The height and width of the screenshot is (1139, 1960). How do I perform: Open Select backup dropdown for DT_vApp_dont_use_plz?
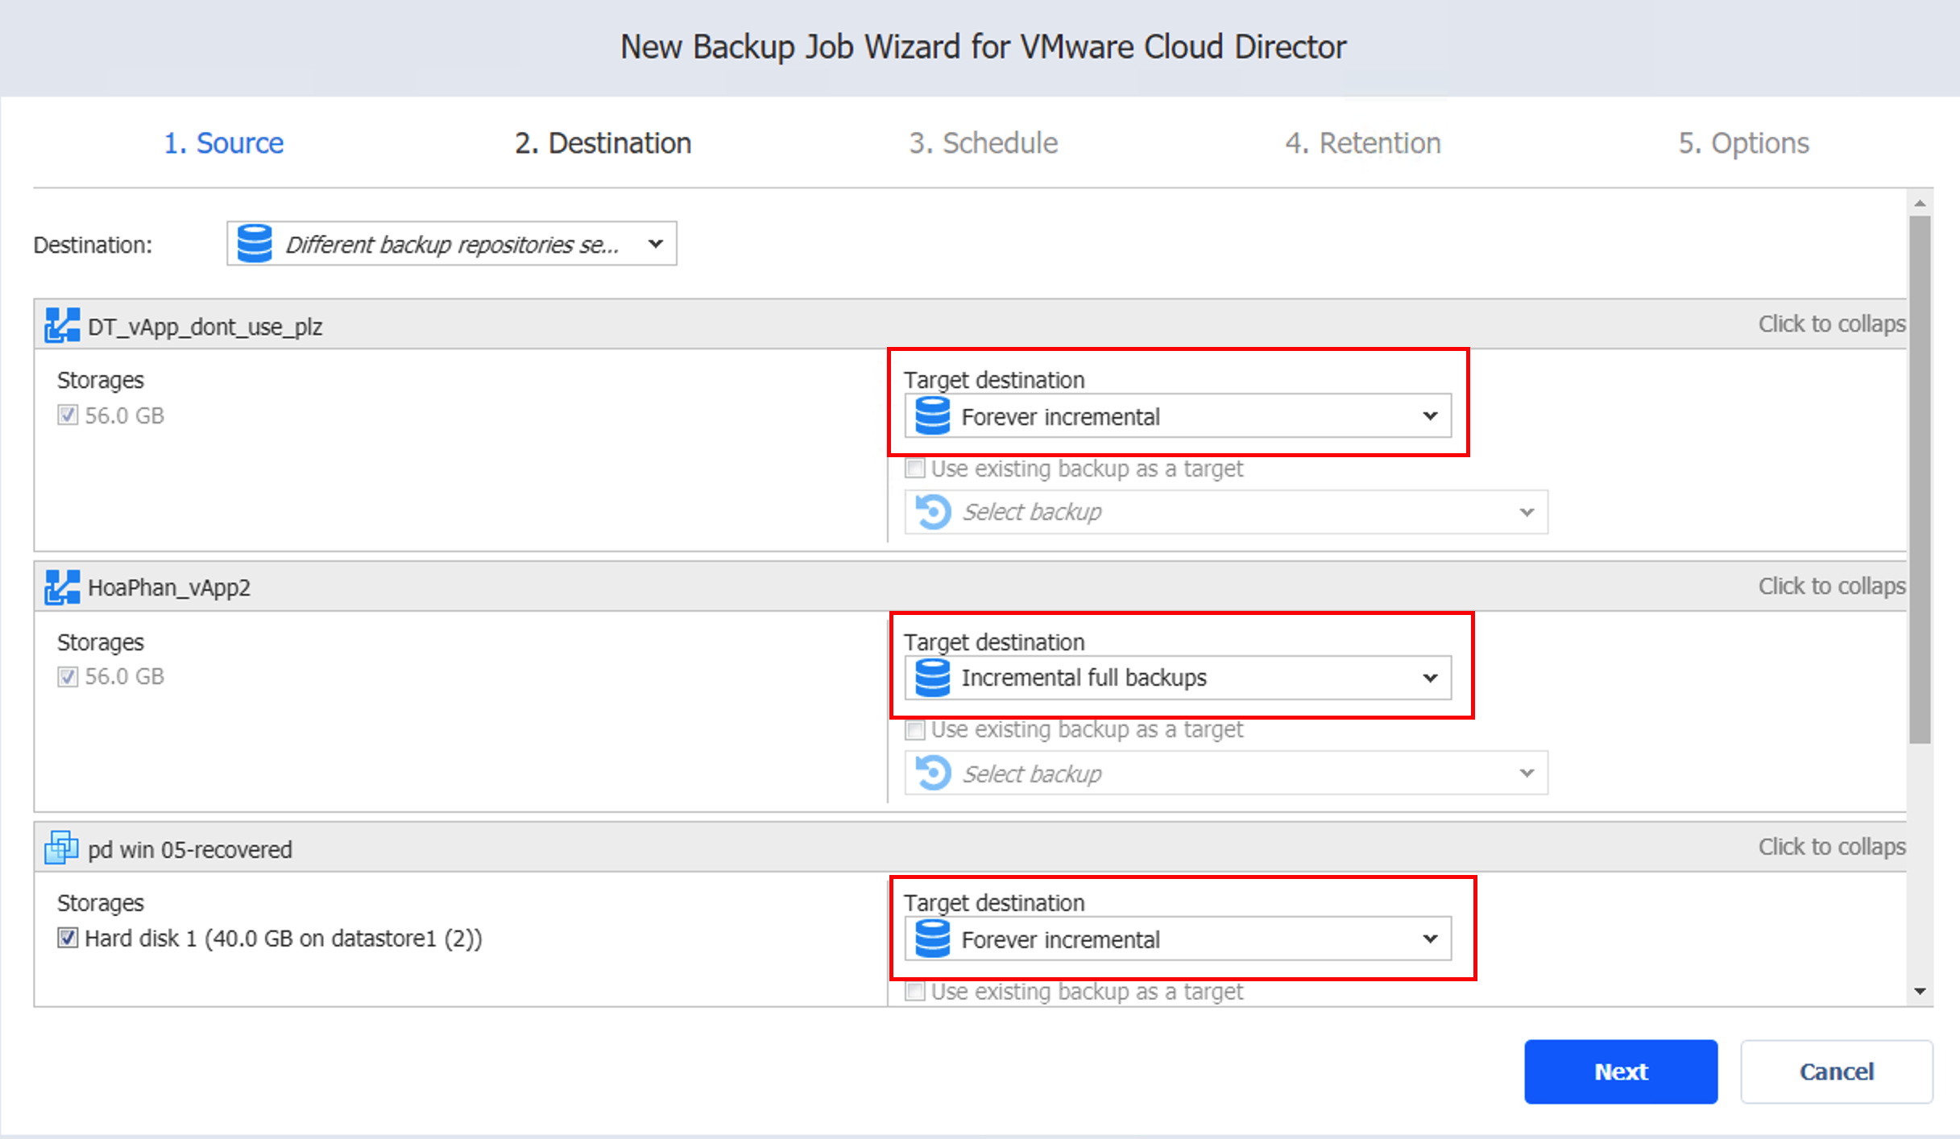1226,512
